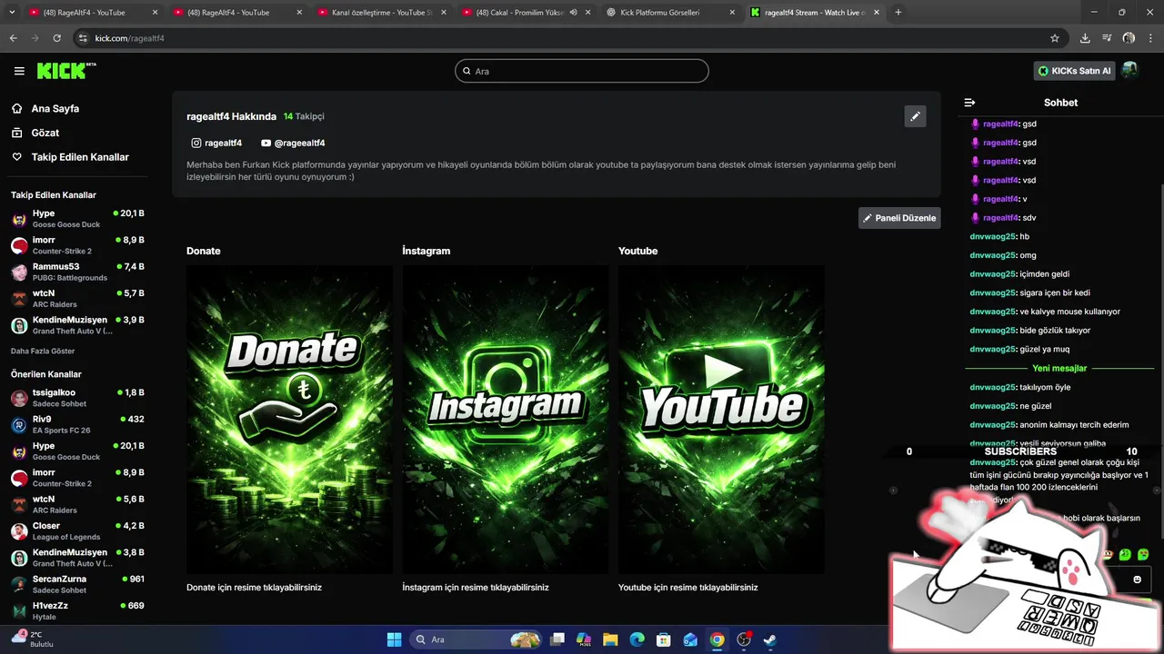Click Daha Fazla Göster in the sidebar
This screenshot has height=654, width=1164.
point(43,351)
